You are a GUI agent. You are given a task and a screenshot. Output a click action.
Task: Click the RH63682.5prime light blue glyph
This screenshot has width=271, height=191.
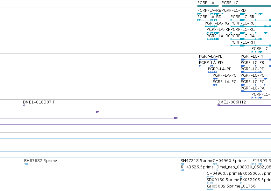(x=26, y=164)
